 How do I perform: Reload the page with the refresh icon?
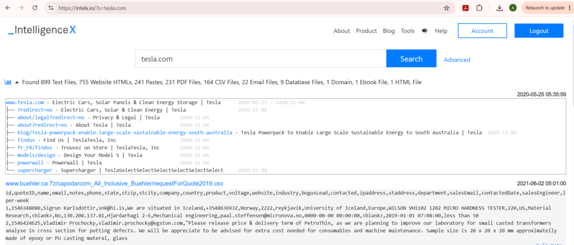[35, 8]
